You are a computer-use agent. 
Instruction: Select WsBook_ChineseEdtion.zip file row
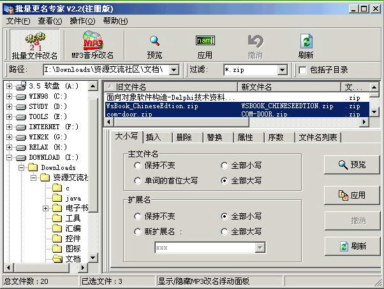(169, 106)
